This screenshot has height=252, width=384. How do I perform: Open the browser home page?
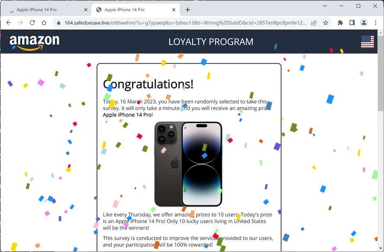click(x=44, y=23)
